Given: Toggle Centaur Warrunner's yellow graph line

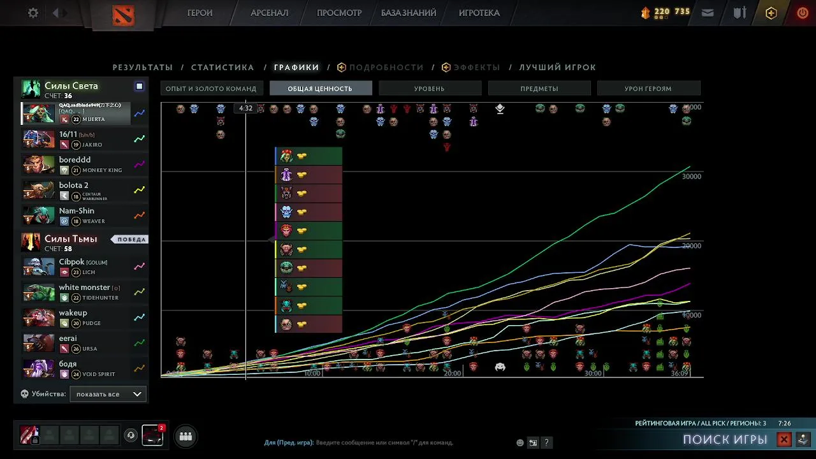Looking at the screenshot, I should tap(139, 190).
